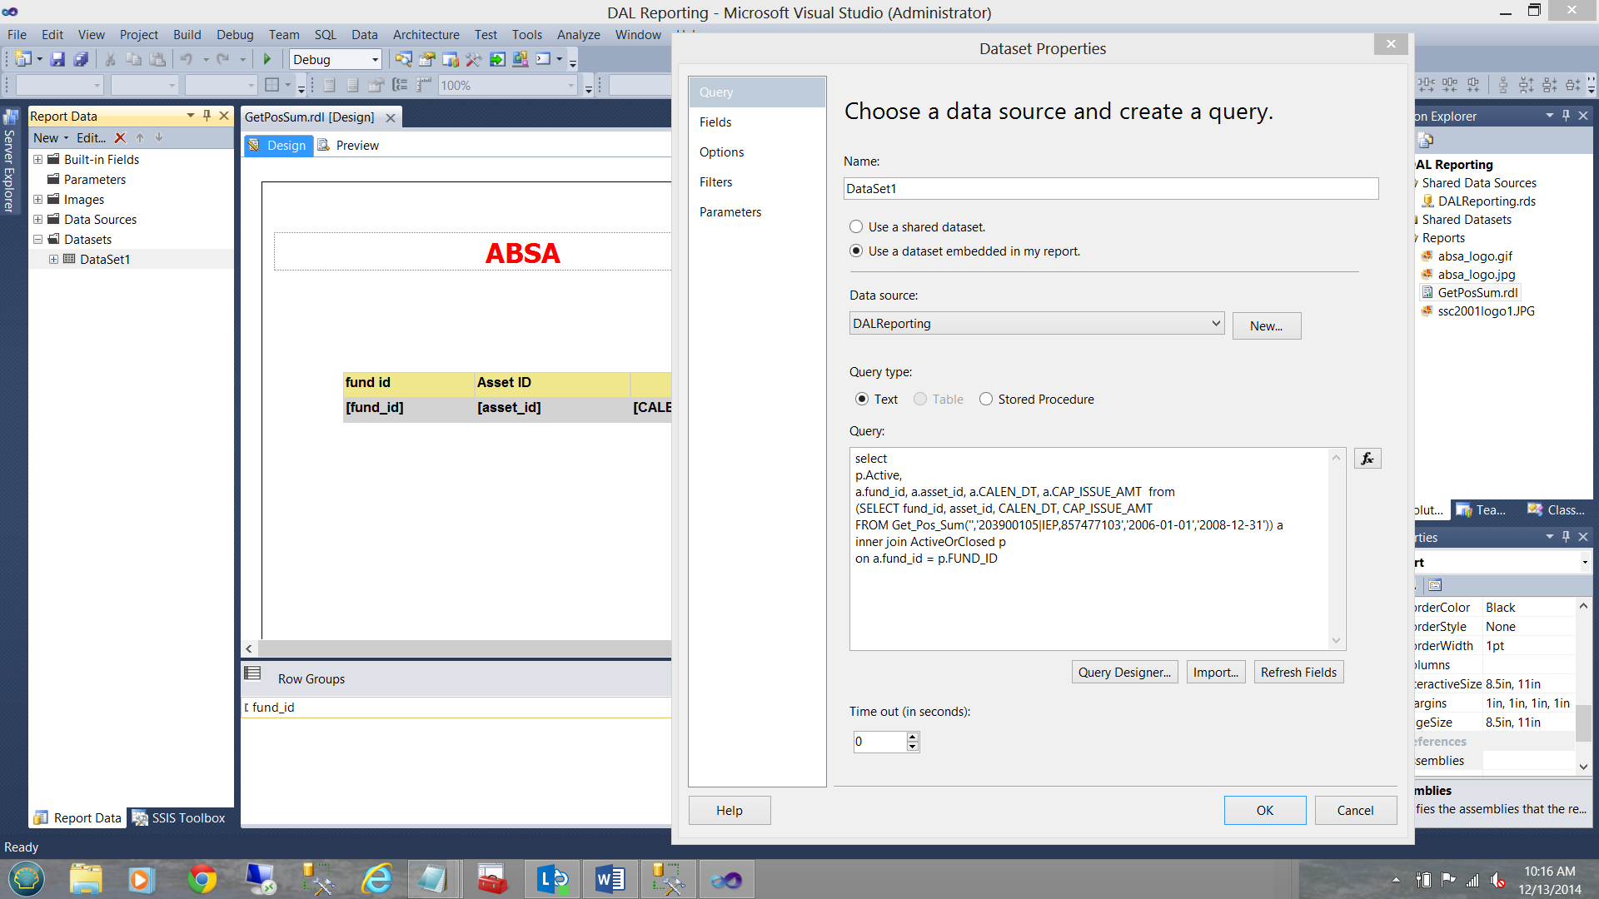Switch to the Fields page
Screen dimensions: 1599x899
point(715,122)
